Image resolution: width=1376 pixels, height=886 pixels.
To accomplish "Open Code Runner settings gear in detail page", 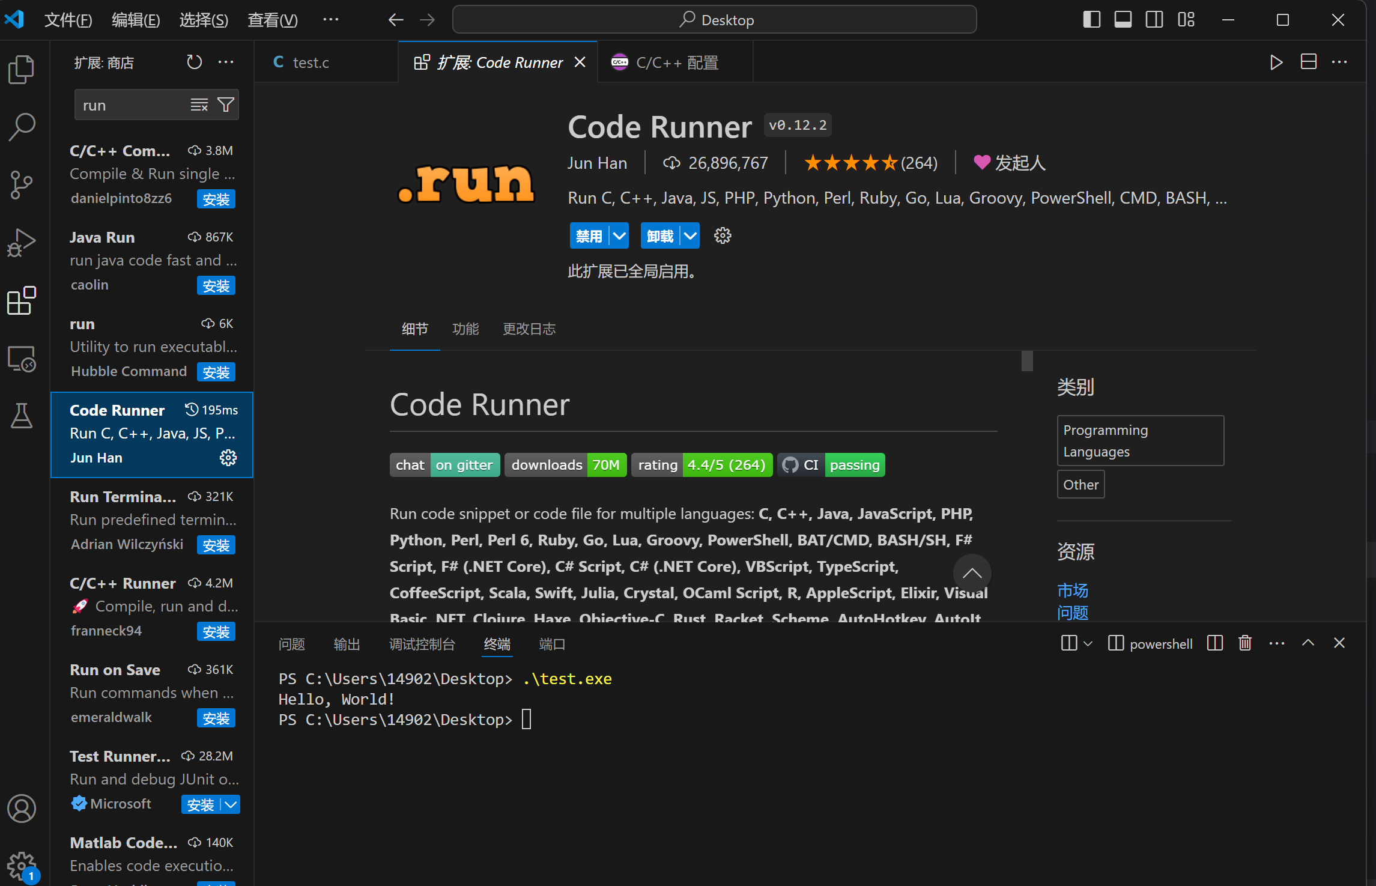I will coord(723,235).
